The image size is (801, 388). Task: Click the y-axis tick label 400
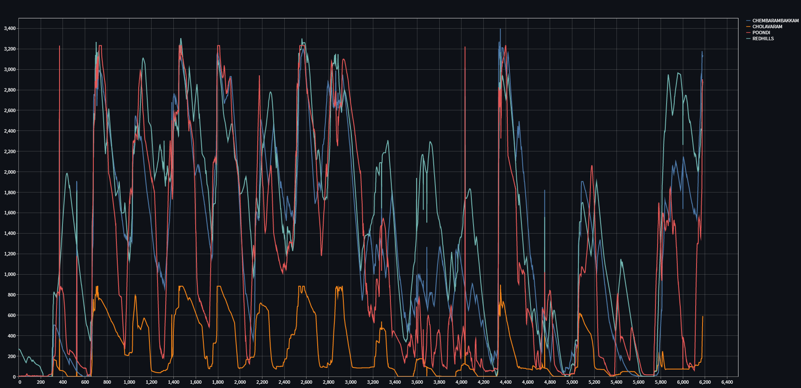tap(12, 336)
